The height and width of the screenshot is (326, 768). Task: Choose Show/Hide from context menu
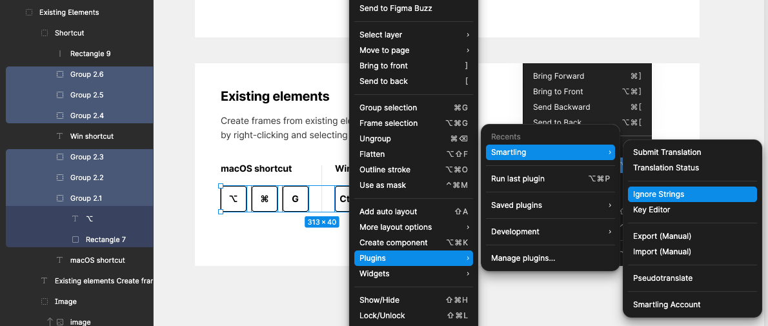tap(414, 300)
